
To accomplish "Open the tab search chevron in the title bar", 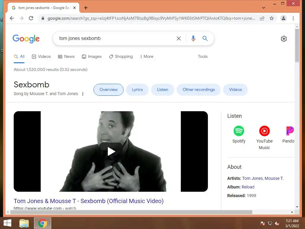I will click(x=264, y=8).
